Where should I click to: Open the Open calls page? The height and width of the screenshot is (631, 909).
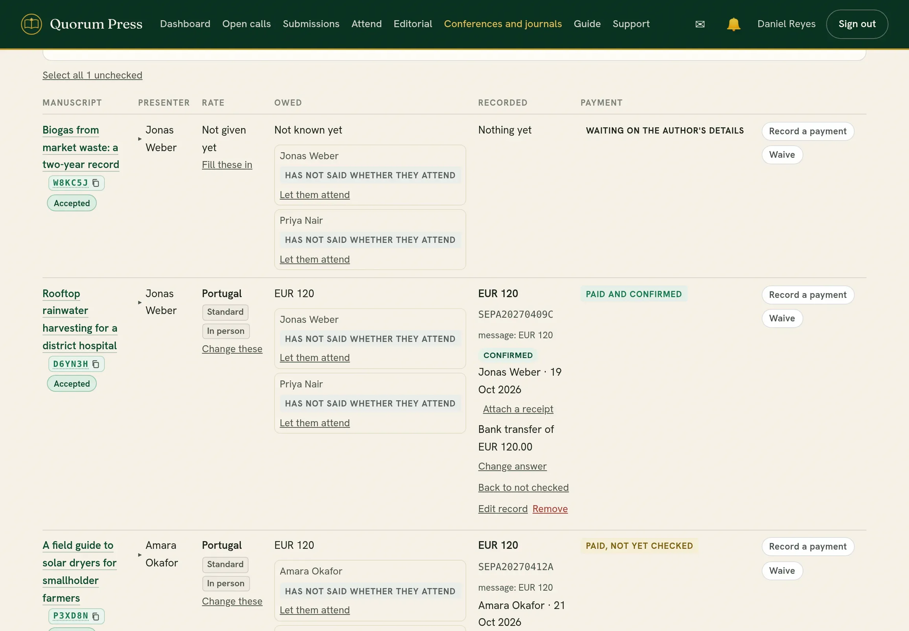247,24
